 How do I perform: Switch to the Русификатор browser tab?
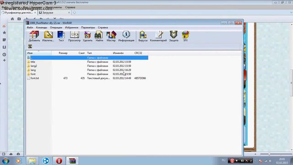[18, 12]
